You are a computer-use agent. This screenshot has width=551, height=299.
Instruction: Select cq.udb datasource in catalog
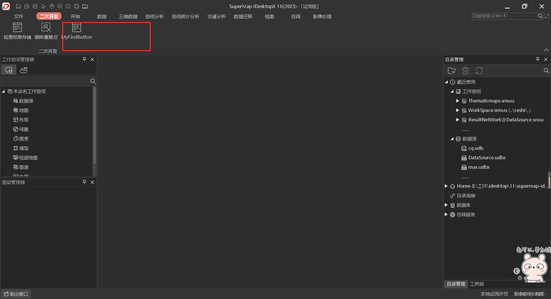(472, 148)
